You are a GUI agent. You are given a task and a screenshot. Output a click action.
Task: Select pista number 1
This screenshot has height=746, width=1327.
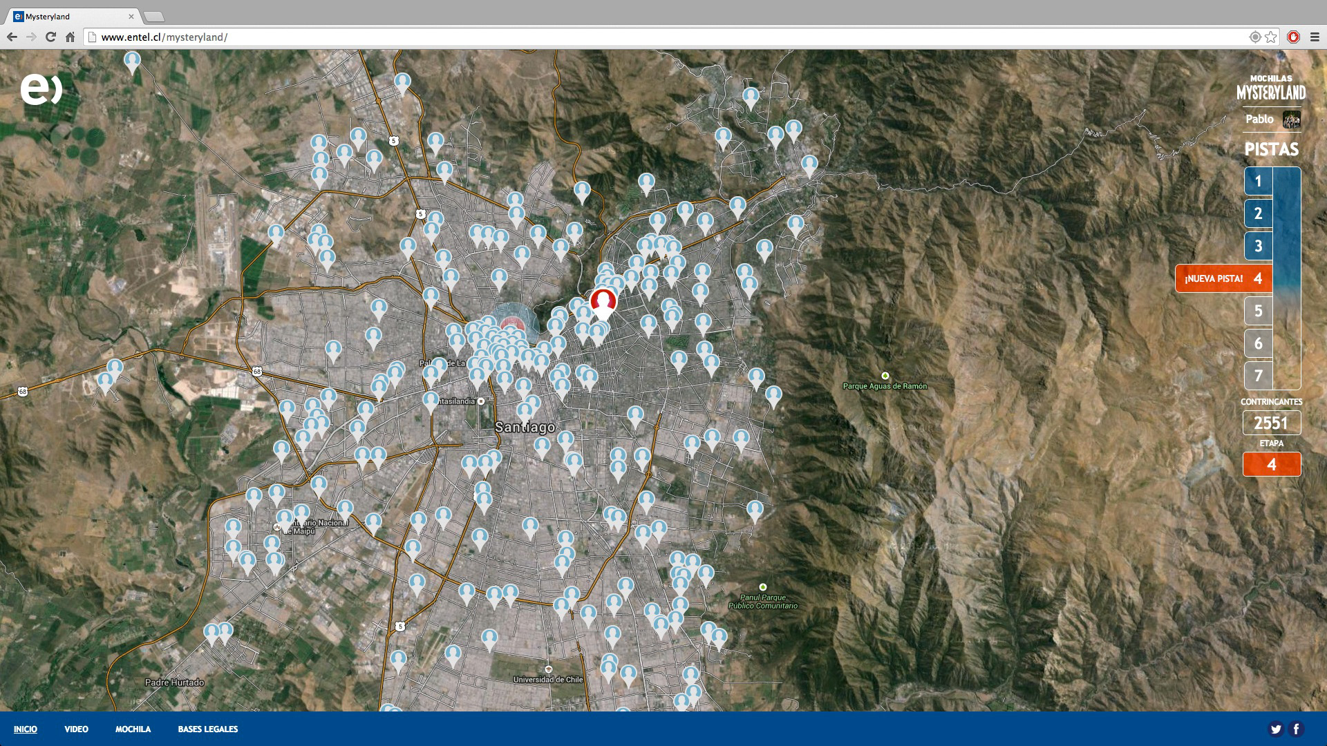tap(1258, 181)
